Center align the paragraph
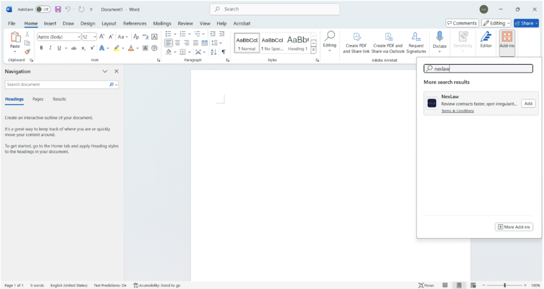 click(177, 43)
